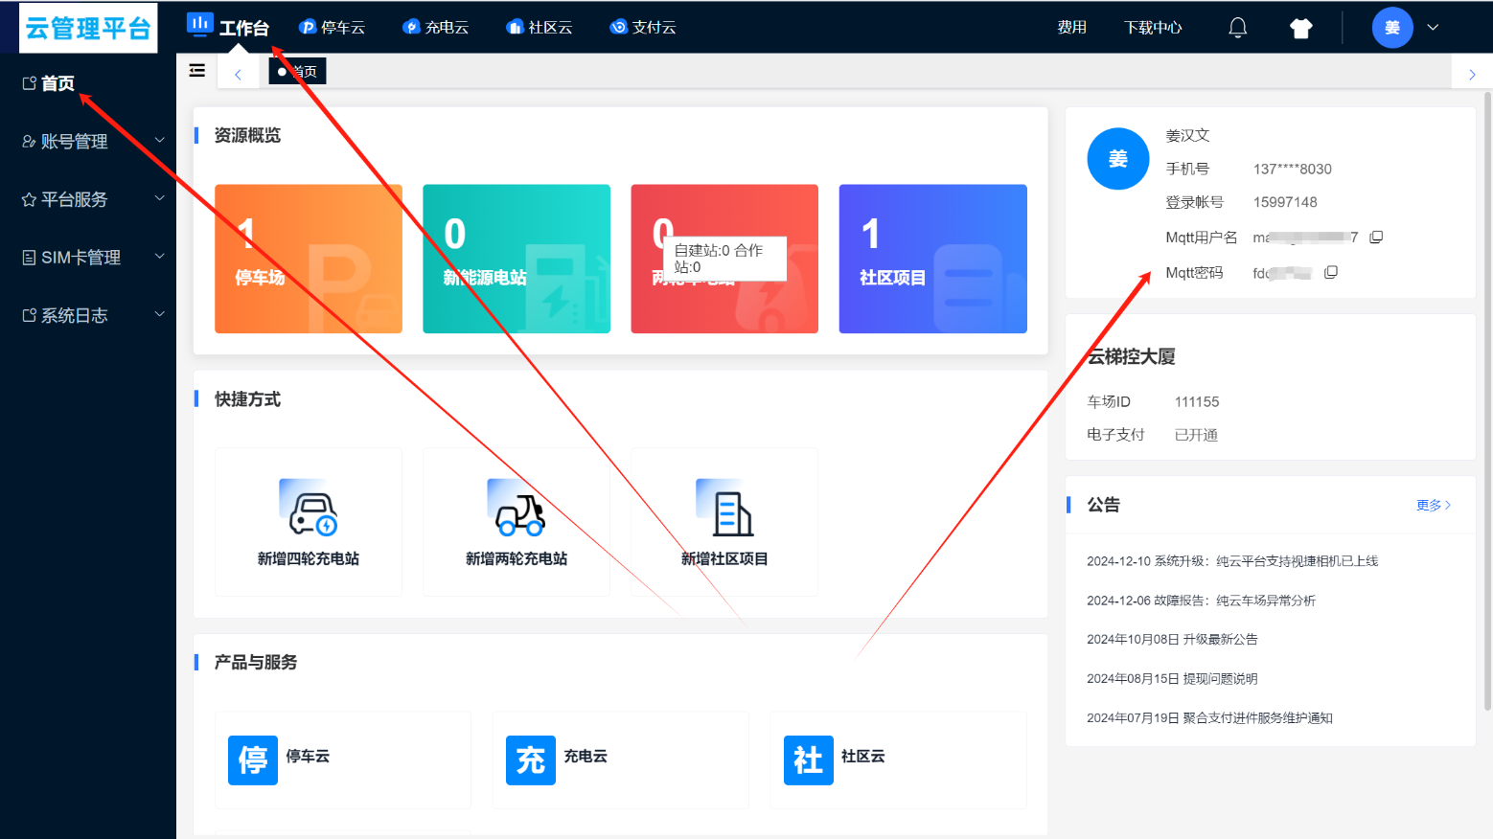1493x839 pixels.
Task: Toggle the sidebar collapse hamburger icon
Action: point(197,70)
